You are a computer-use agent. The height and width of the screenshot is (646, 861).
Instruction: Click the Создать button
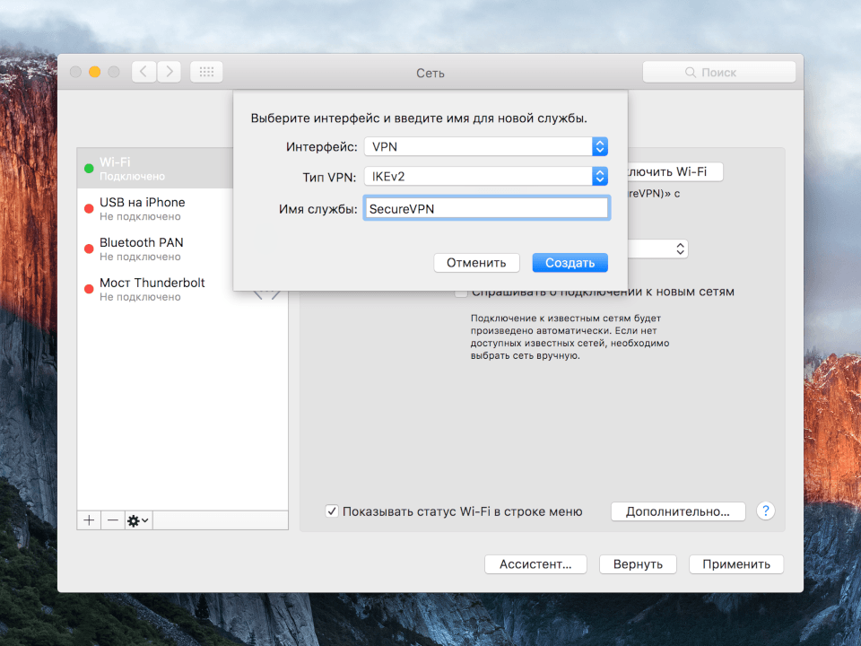pyautogui.click(x=570, y=262)
